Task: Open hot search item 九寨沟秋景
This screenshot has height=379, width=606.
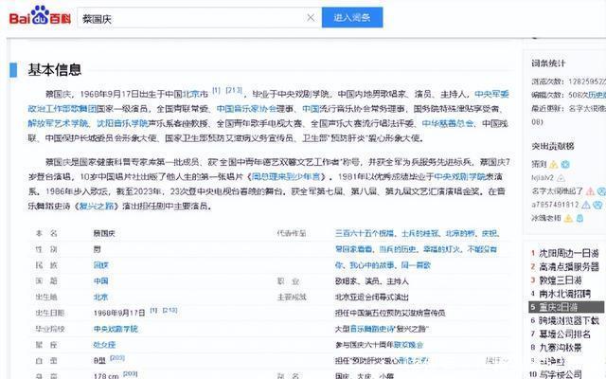Action: [x=561, y=348]
